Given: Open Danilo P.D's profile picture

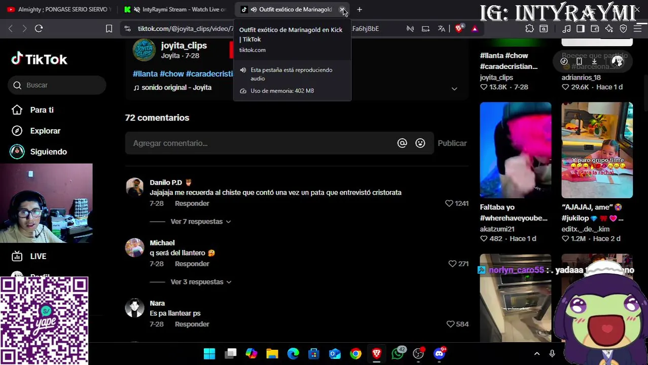Looking at the screenshot, I should point(135,187).
